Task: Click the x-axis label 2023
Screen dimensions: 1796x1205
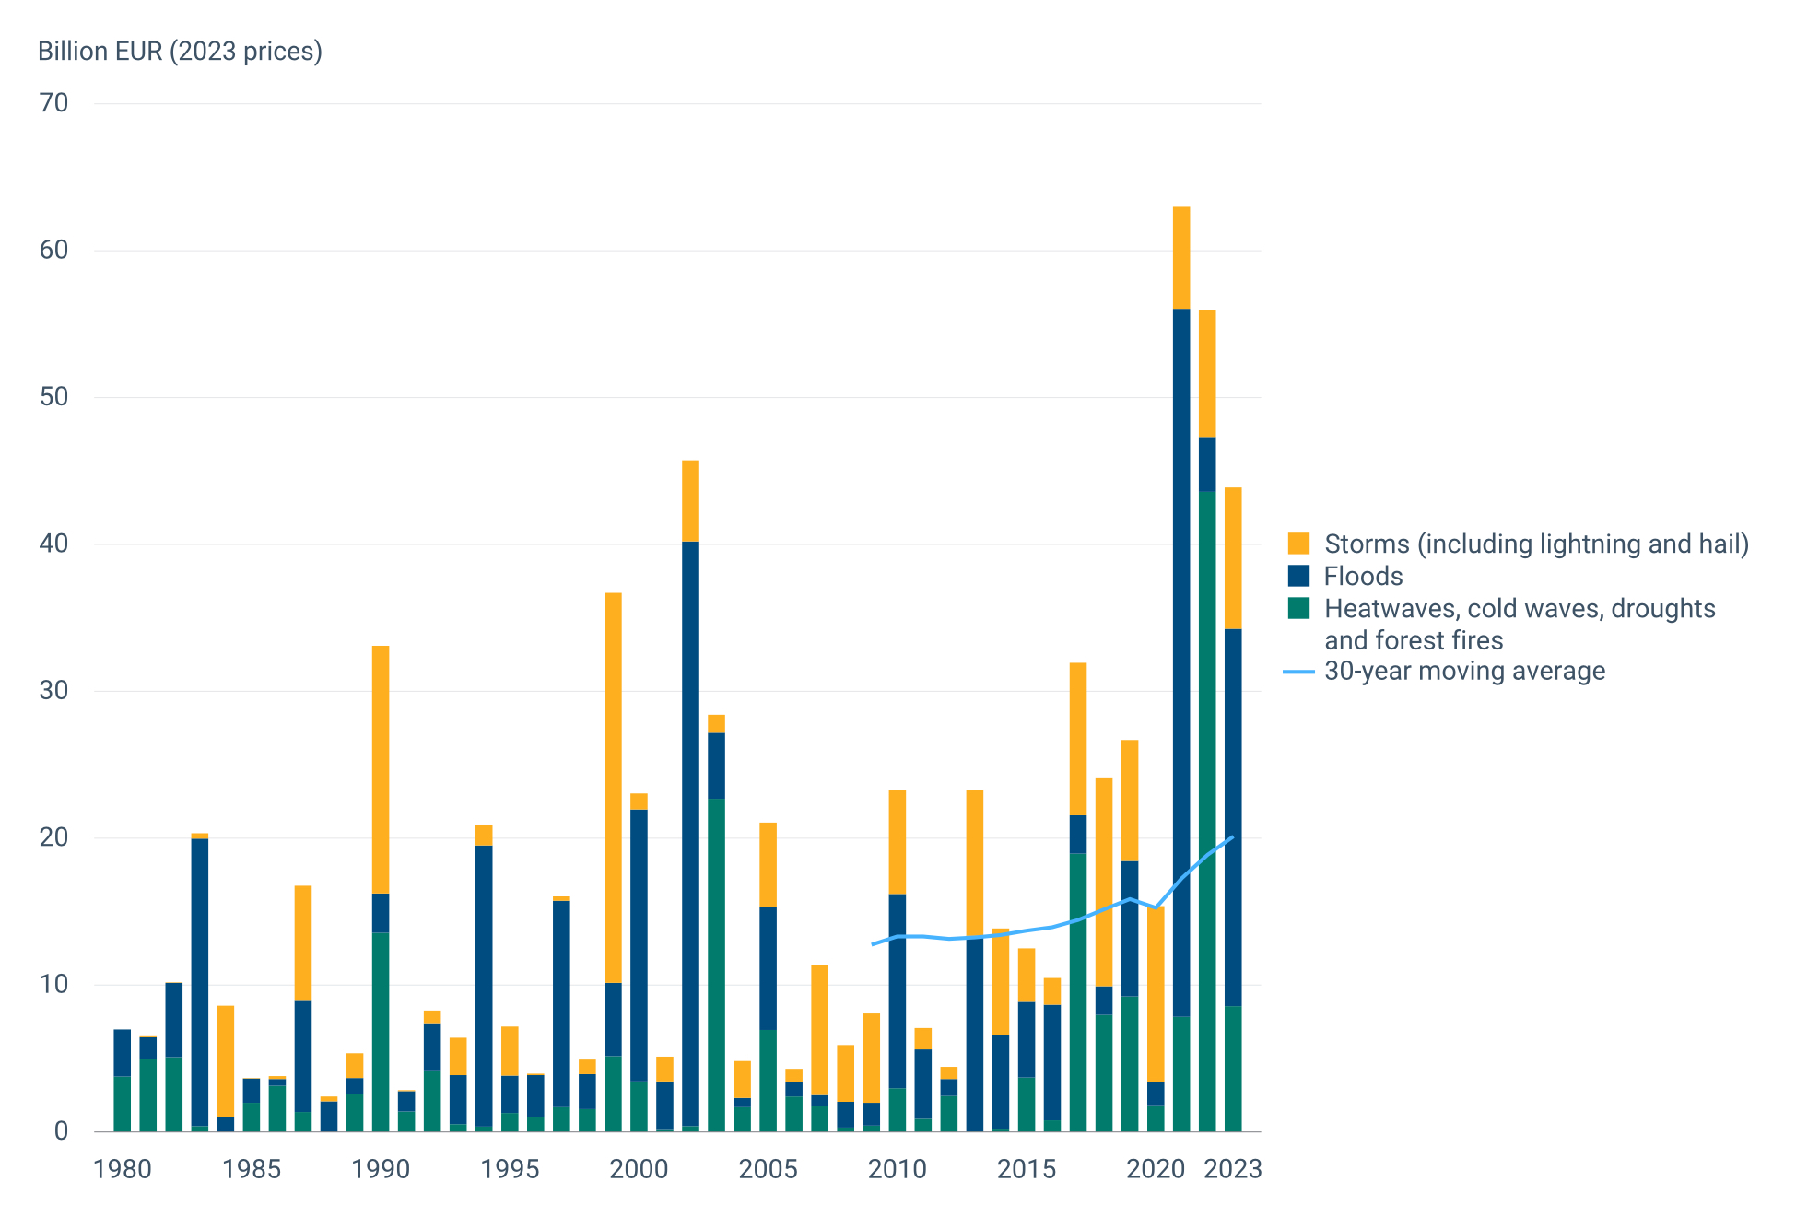Action: click(x=1233, y=1169)
